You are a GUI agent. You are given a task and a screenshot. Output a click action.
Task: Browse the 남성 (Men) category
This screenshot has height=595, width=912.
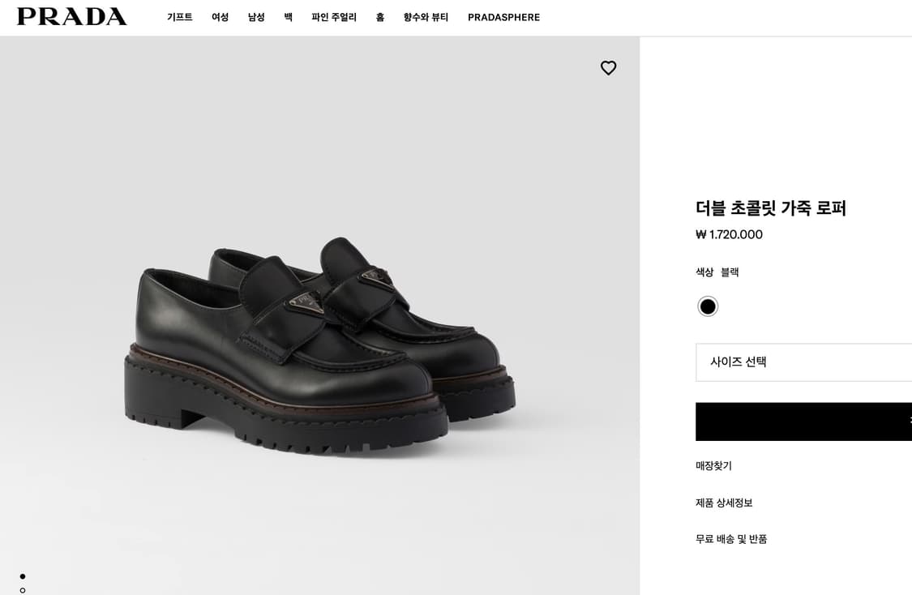(256, 17)
